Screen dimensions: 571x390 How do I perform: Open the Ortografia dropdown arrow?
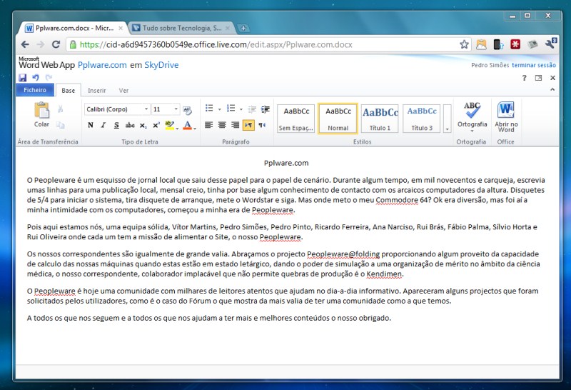(x=472, y=131)
